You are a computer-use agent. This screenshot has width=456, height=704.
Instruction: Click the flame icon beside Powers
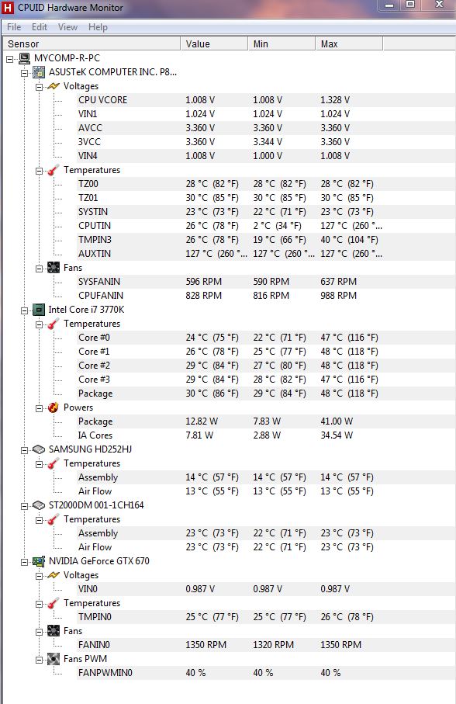[x=54, y=407]
